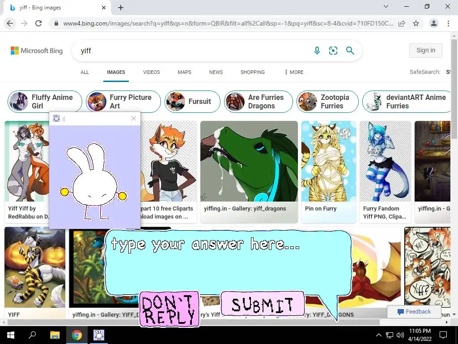Screen dimensions: 458x344
Task: Go to the NEWS tab
Action: [216, 72]
